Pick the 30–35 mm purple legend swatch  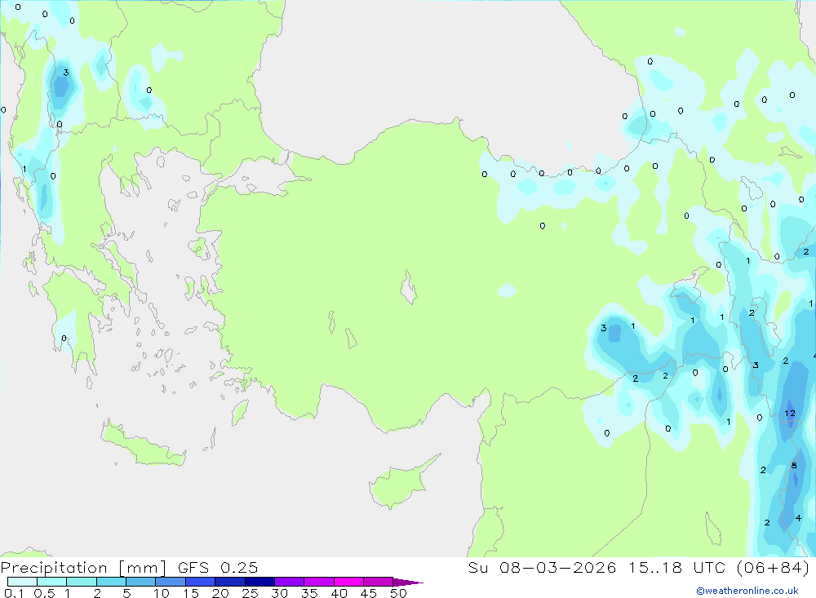pyautogui.click(x=289, y=582)
